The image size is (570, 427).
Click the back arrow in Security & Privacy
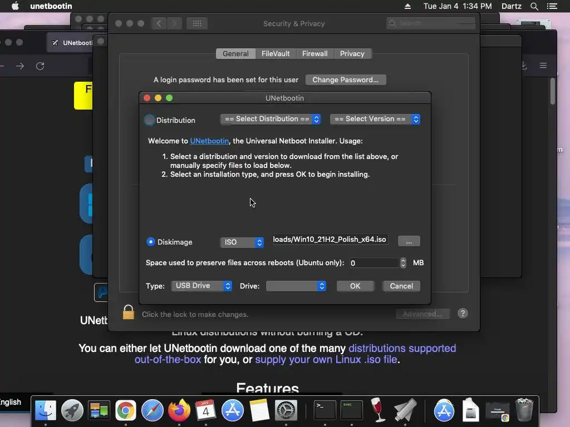[x=159, y=23]
